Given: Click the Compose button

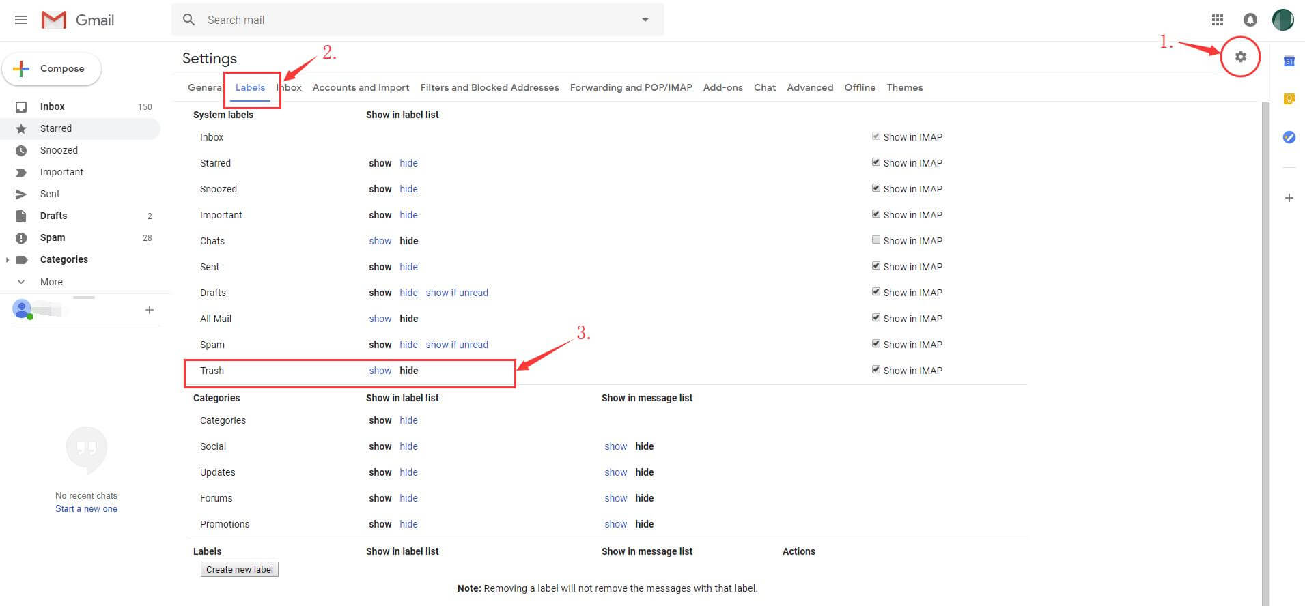Looking at the screenshot, I should coord(52,68).
